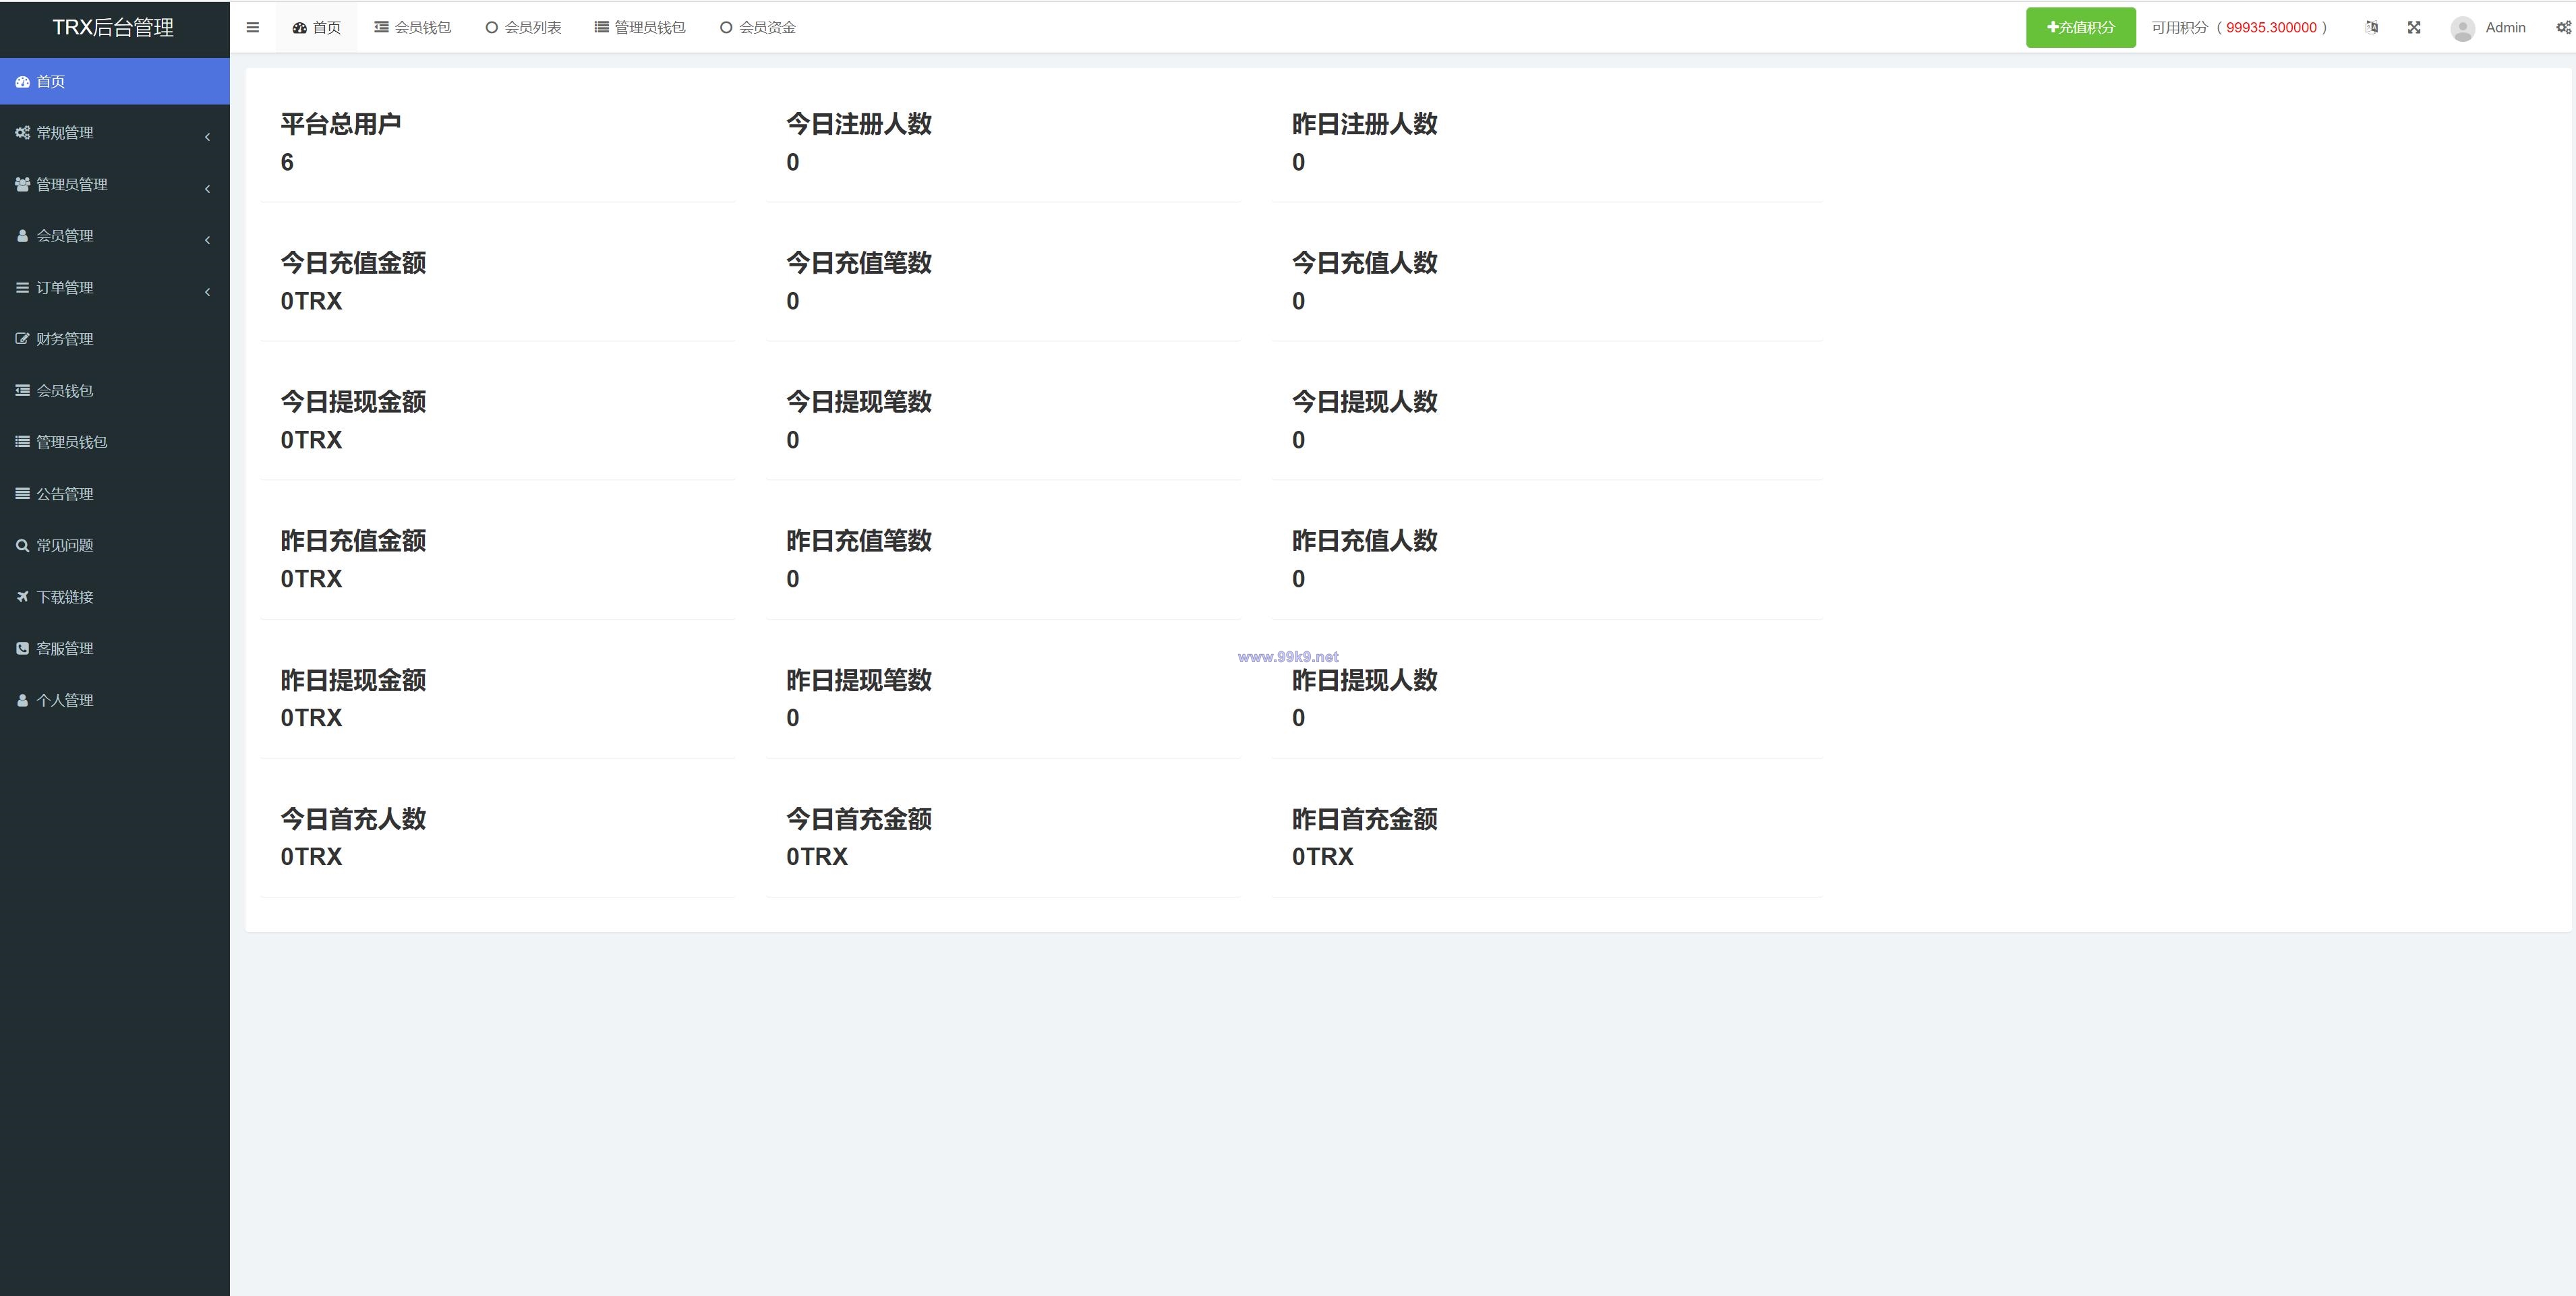This screenshot has height=1296, width=2576.
Task: Open 客服管理 in the sidebar
Action: tap(115, 649)
